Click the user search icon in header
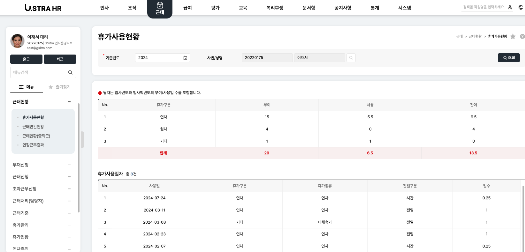Image resolution: width=525 pixels, height=252 pixels. (510, 7)
